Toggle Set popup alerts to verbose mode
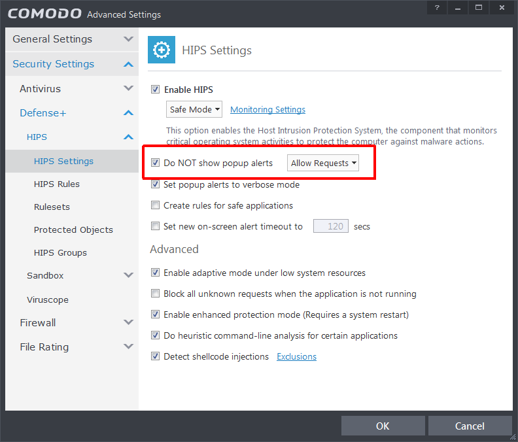The width and height of the screenshot is (518, 442). (155, 184)
